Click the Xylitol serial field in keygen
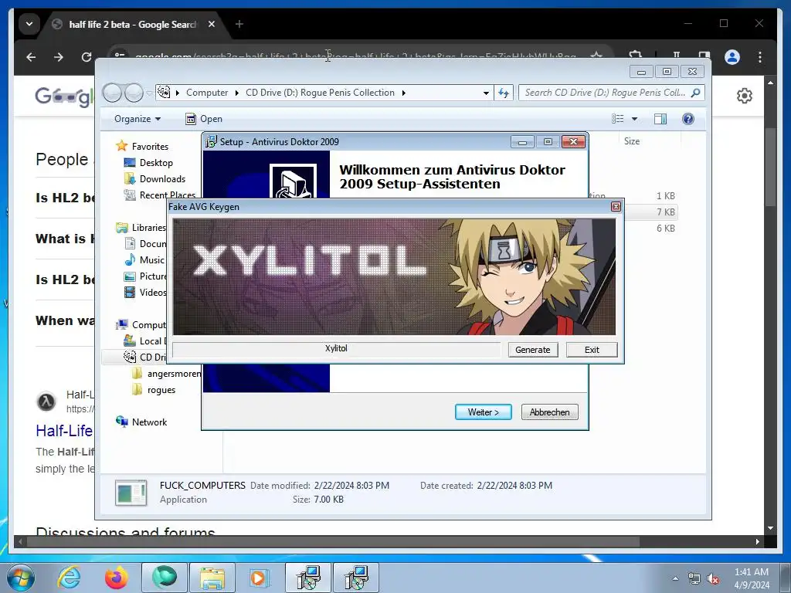This screenshot has width=791, height=593. point(336,349)
